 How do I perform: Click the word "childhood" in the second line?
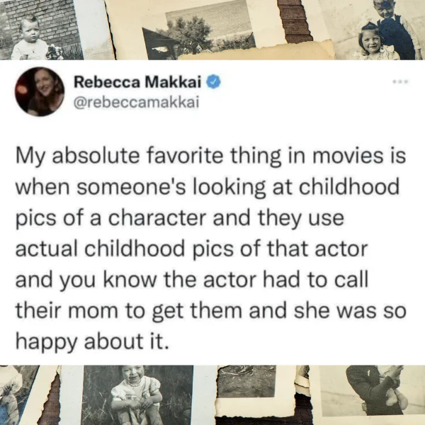coord(349,187)
